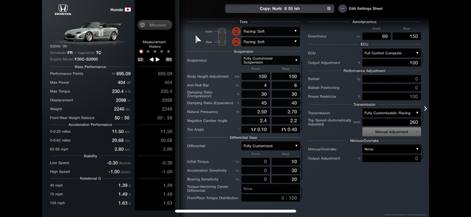Screen dimensions: 471x217
Task: Click the right chevron to next page
Action: 425,108
